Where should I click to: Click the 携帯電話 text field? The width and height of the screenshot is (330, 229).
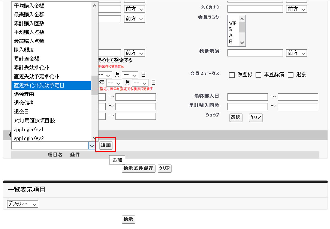pyautogui.click(x=255, y=53)
